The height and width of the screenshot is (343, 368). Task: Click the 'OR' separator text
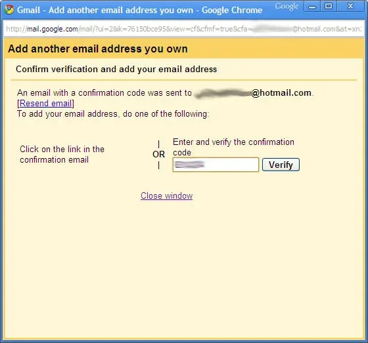pos(158,154)
